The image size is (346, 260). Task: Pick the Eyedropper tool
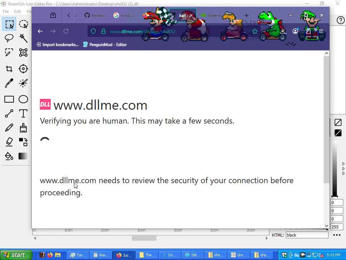(x=9, y=83)
